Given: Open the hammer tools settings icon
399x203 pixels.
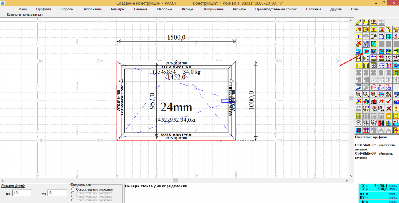Looking at the screenshot, I should (x=389, y=94).
